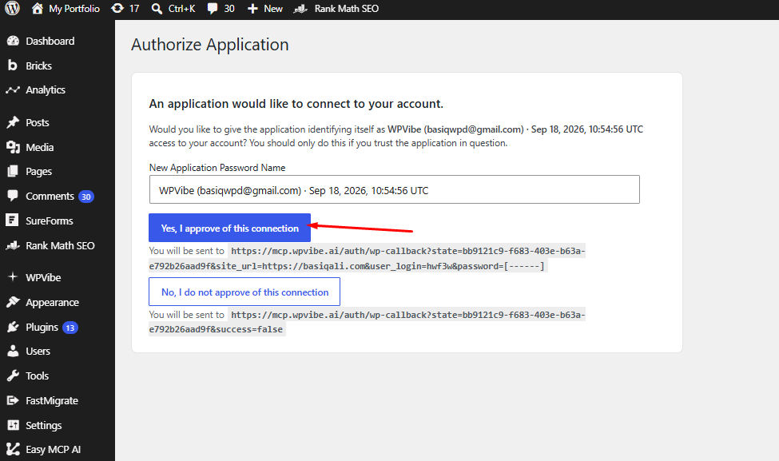Click the SureForms icon
Viewport: 779px width, 461px height.
point(12,220)
